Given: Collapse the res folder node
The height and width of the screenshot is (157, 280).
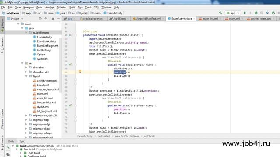Looking at the screenshot, I should 22,63.
